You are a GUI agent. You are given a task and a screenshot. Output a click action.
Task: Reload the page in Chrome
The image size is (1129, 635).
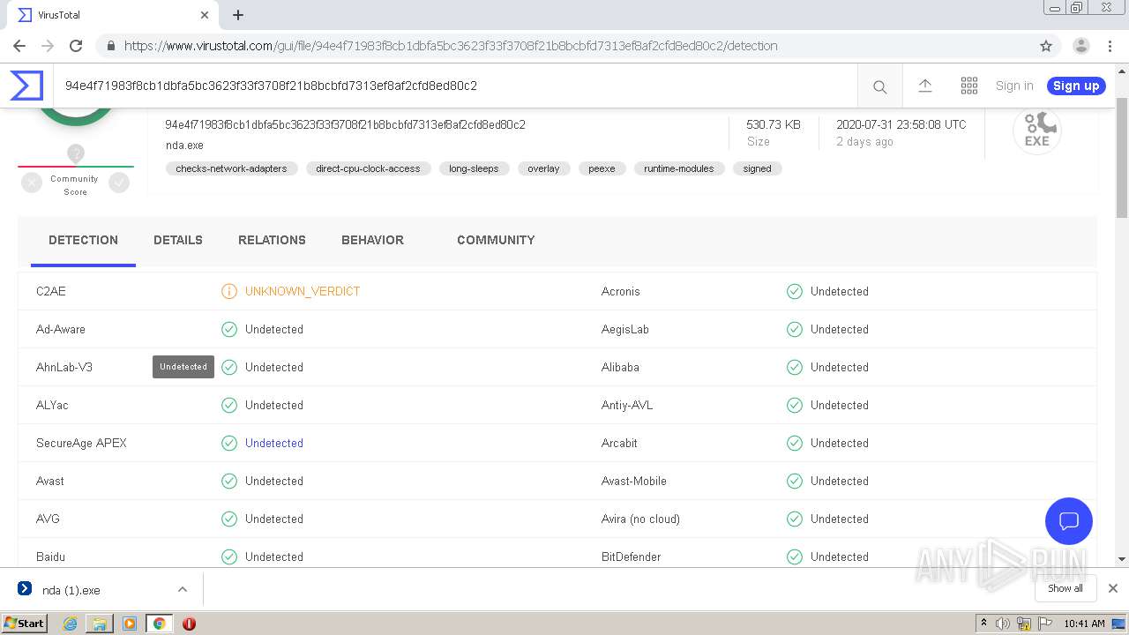point(76,46)
